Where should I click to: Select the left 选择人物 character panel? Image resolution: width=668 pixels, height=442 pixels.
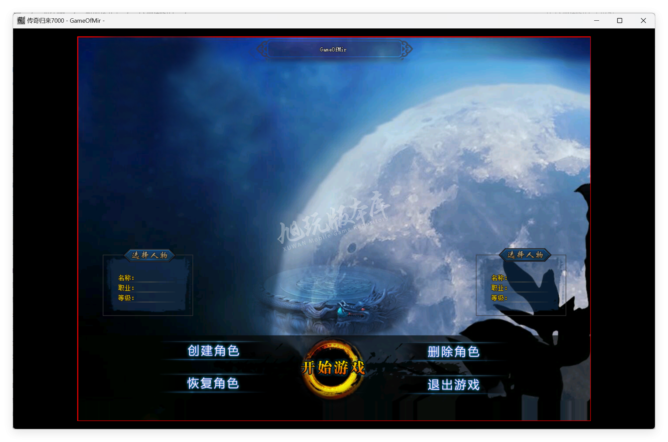148,282
